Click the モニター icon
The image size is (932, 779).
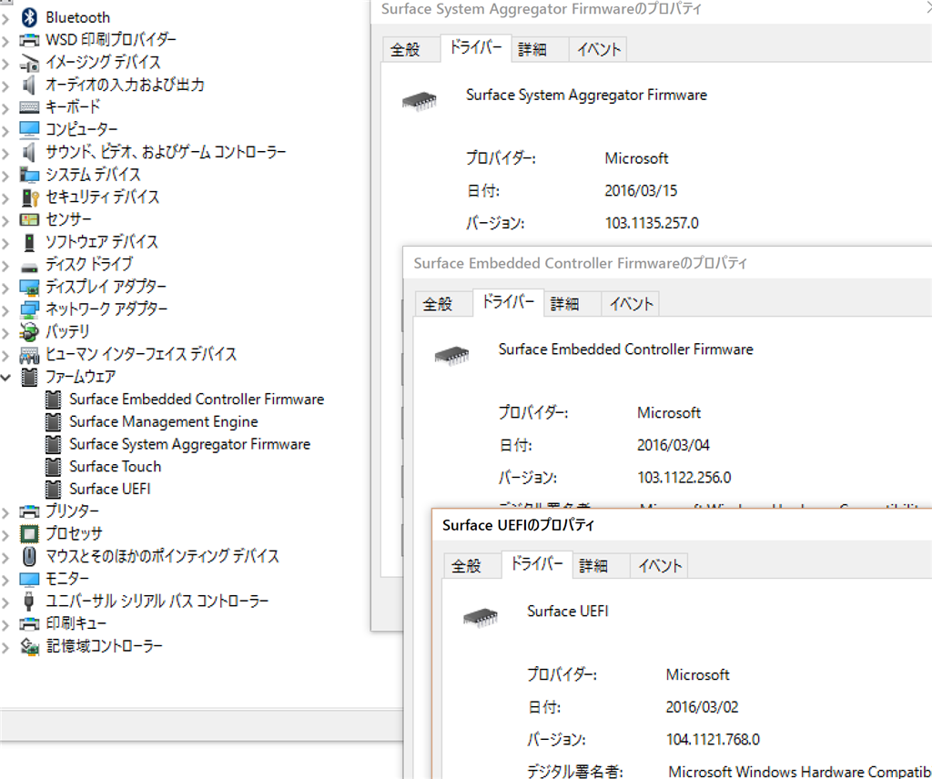(29, 579)
